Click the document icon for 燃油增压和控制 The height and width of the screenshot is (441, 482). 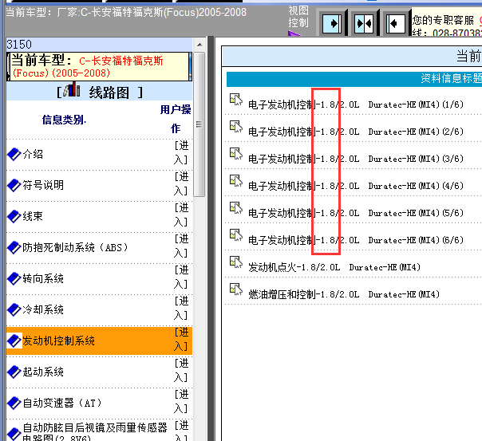click(236, 289)
